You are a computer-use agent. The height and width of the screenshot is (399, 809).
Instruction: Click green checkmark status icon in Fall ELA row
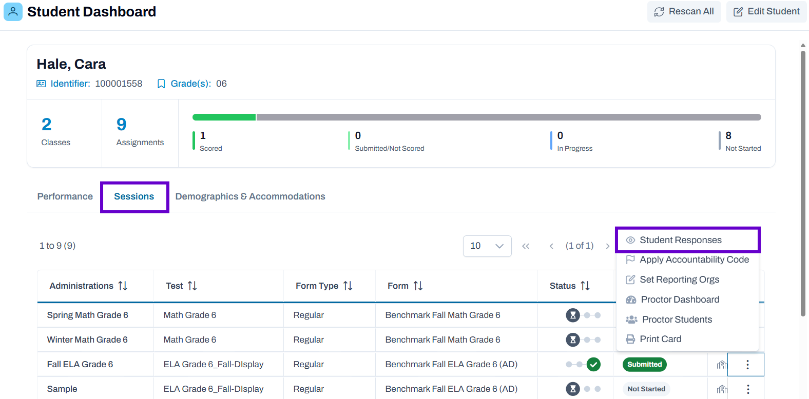594,364
